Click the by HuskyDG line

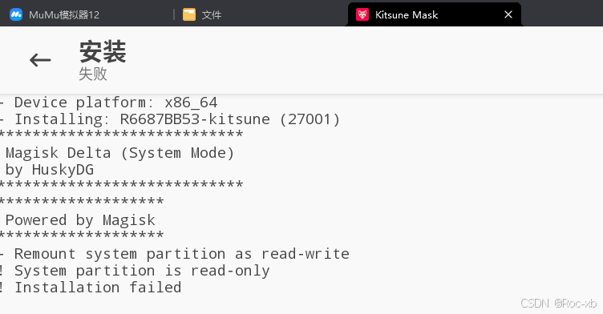(x=50, y=170)
